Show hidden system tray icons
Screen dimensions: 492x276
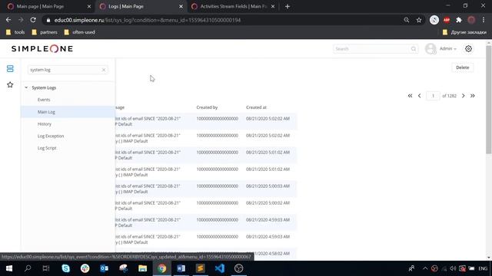425,268
